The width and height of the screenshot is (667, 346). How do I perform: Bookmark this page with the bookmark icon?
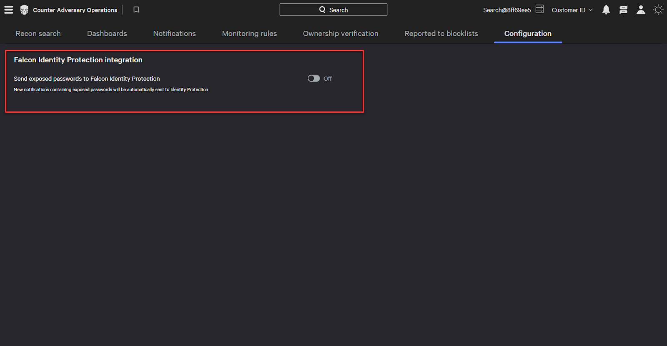[x=136, y=10]
